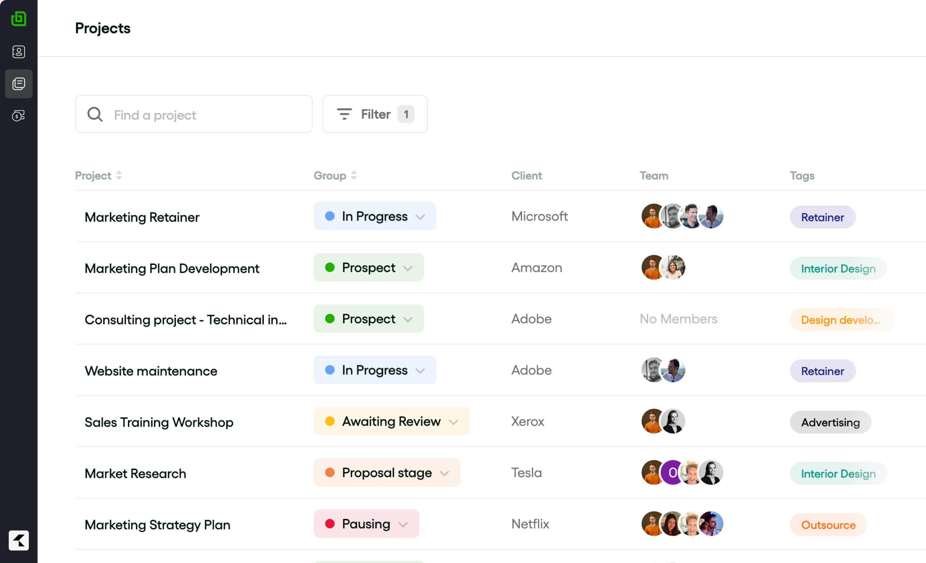Click the search magnifier icon
926x563 pixels.
(x=95, y=114)
